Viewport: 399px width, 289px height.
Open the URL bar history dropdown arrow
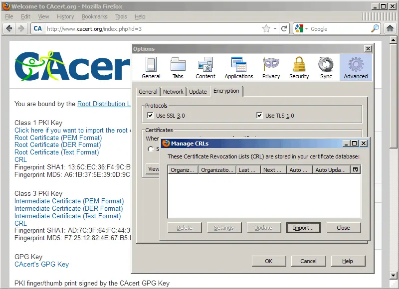click(275, 28)
